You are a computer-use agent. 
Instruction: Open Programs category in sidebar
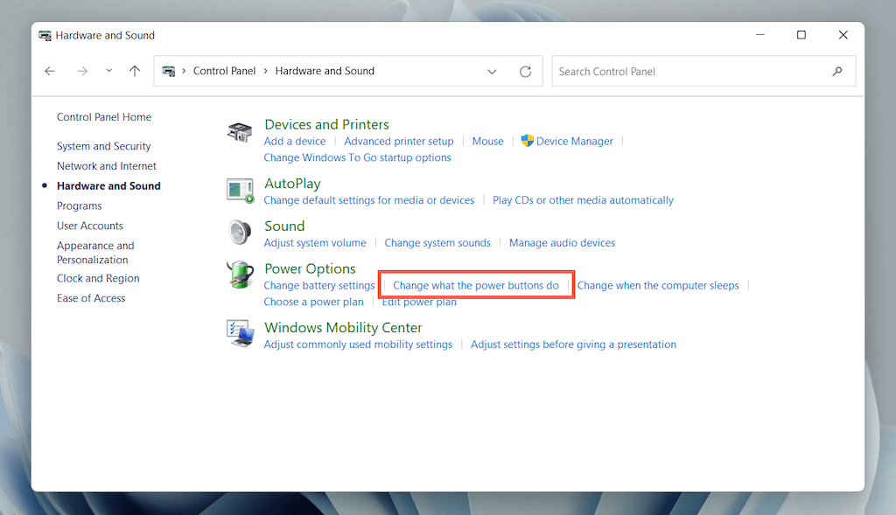80,206
